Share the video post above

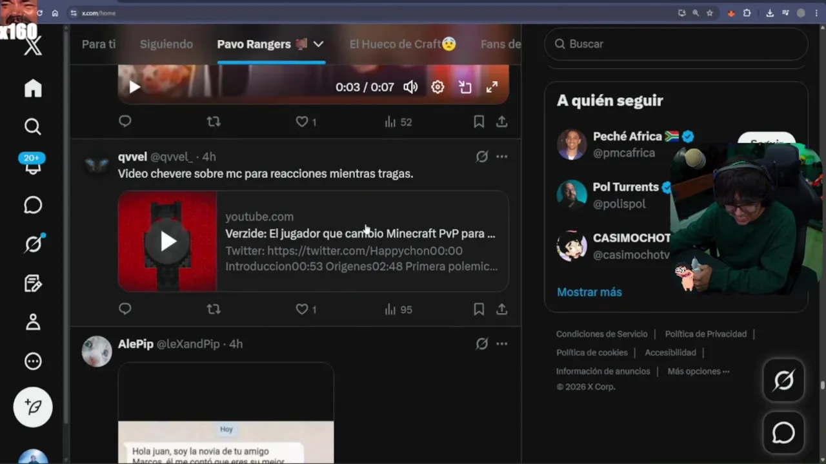click(x=501, y=121)
